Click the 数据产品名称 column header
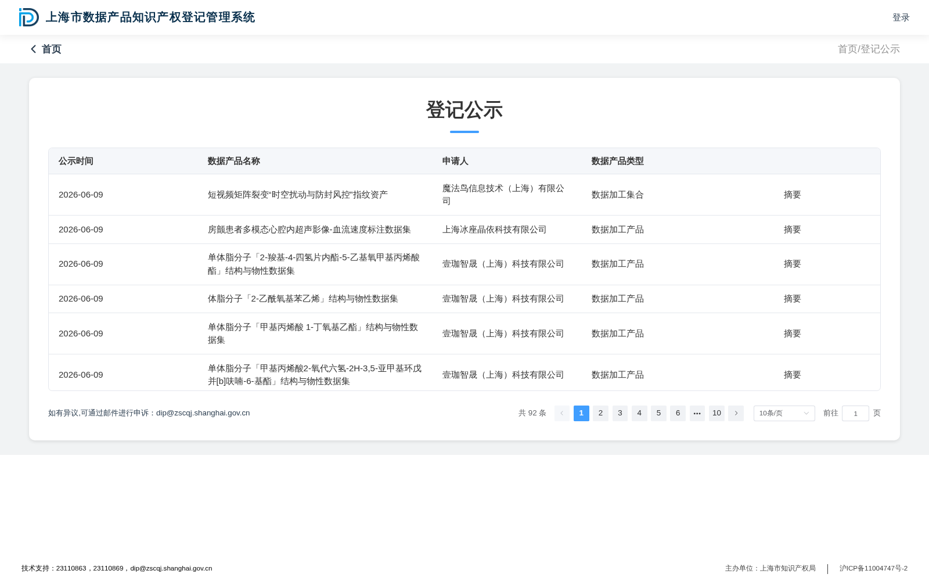 pos(234,161)
